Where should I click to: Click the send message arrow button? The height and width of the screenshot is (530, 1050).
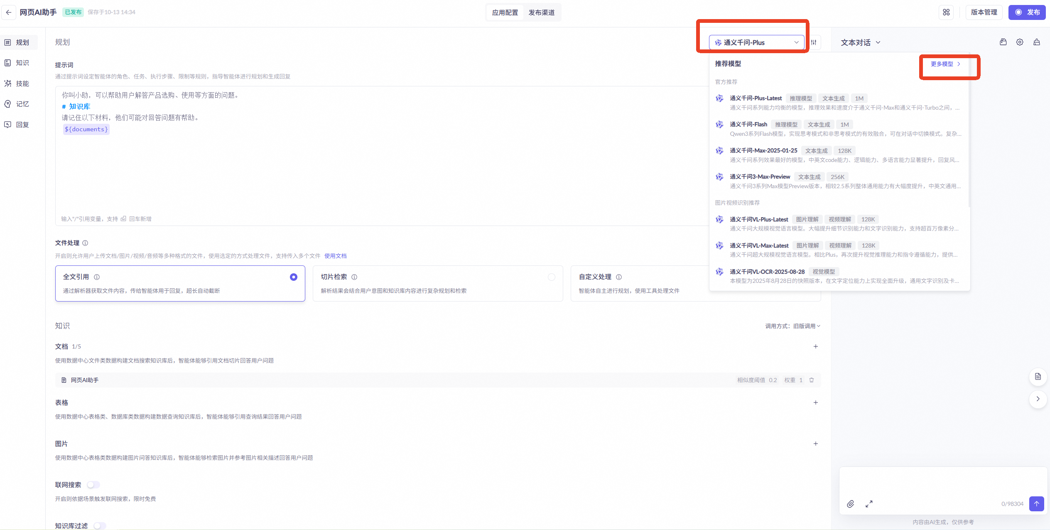[1036, 504]
